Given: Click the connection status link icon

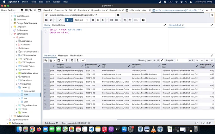Looking at the screenshot, I should [x=46, y=15].
